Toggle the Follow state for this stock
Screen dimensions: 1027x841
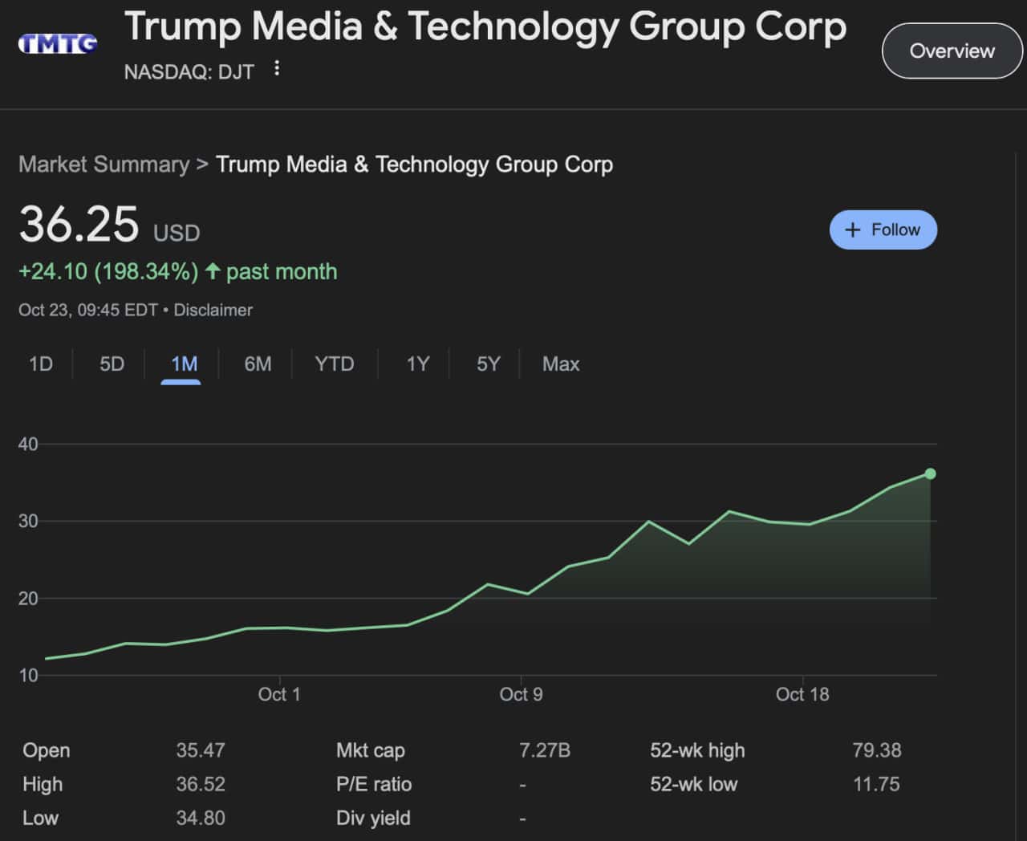883,230
